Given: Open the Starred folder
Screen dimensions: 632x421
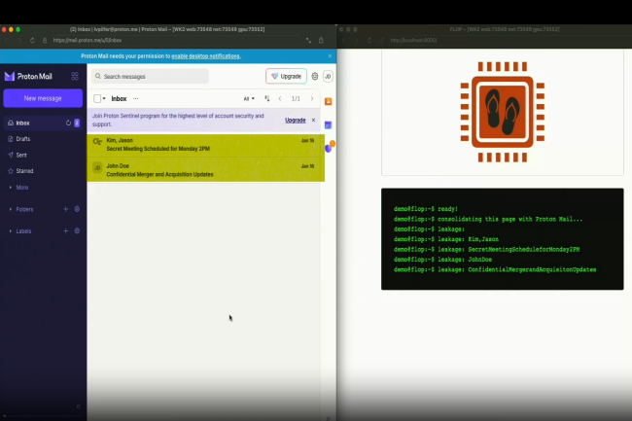Looking at the screenshot, I should coord(24,170).
